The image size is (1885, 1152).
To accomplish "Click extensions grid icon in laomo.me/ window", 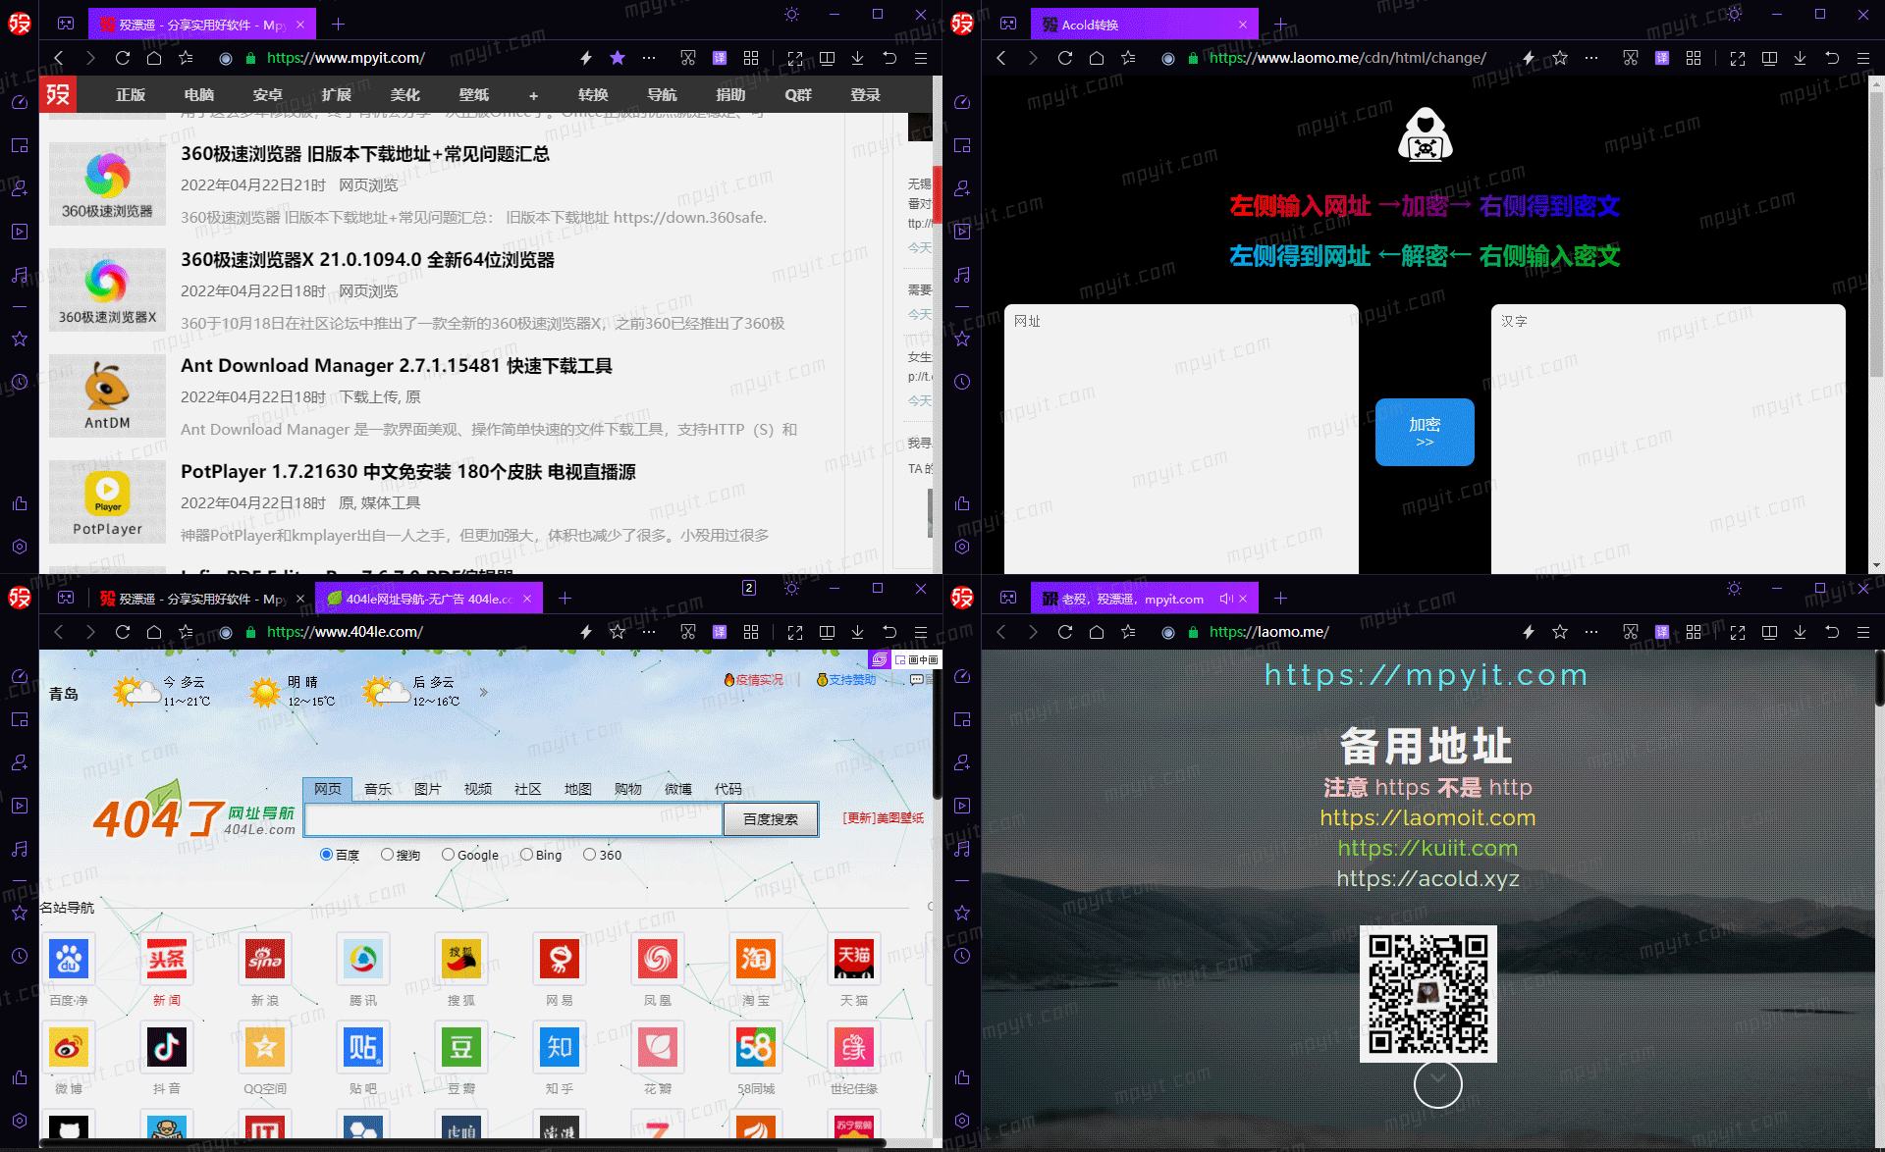I will [1694, 632].
